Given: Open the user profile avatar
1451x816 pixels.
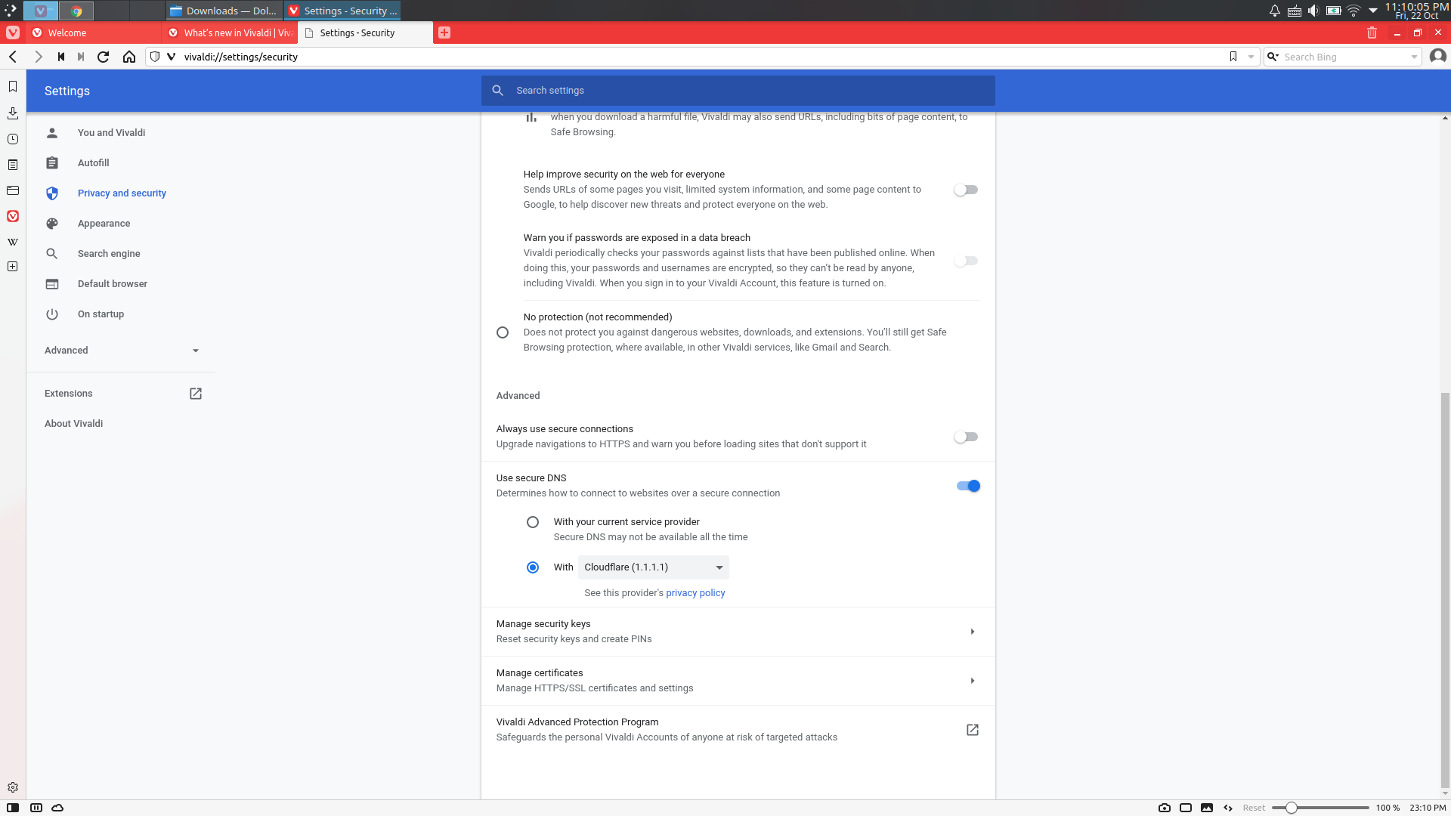Looking at the screenshot, I should 1438,57.
